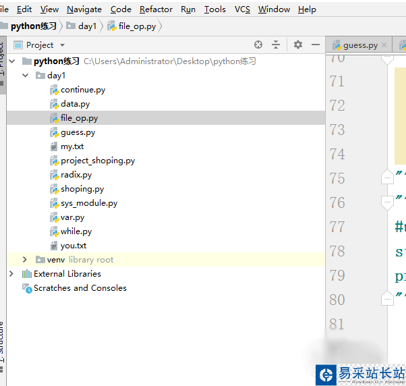The width and height of the screenshot is (406, 386).
Task: Click the Project view window icon
Action: [x=18, y=45]
